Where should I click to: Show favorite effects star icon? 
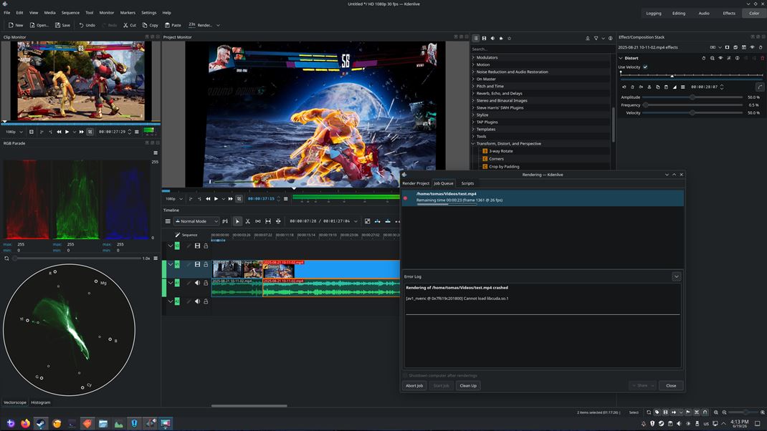coord(509,38)
